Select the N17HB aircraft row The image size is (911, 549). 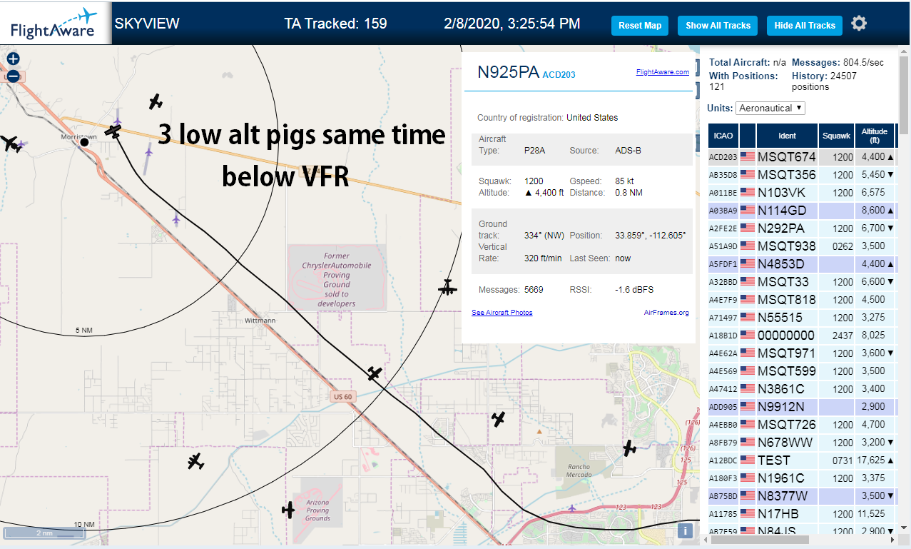point(802,513)
